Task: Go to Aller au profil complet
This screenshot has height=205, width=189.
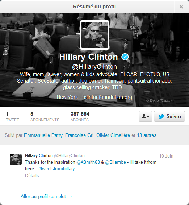Action: 46,197
